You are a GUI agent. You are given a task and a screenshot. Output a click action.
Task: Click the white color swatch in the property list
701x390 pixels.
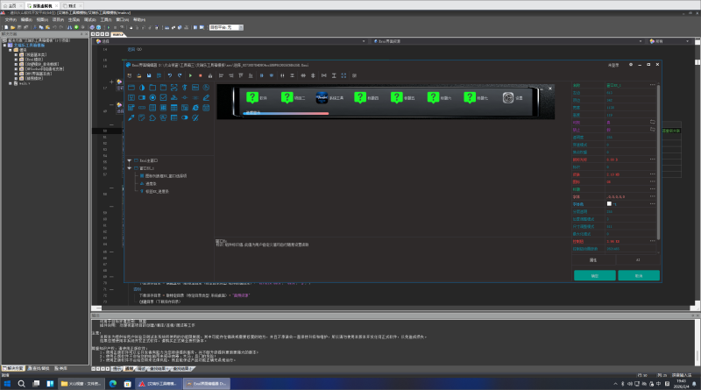tap(609, 203)
